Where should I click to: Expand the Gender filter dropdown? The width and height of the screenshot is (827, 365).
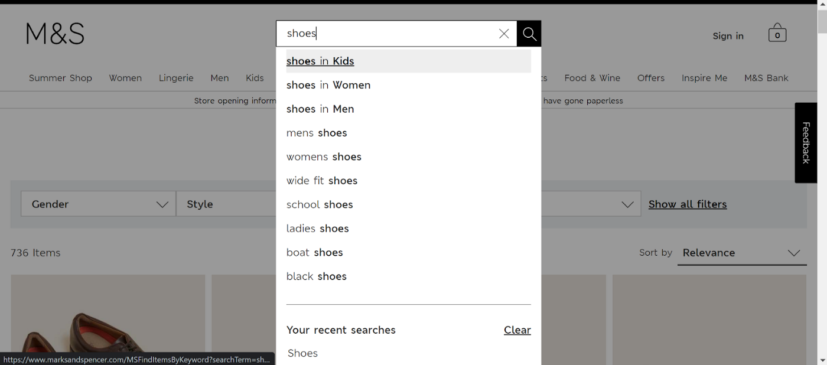98,204
